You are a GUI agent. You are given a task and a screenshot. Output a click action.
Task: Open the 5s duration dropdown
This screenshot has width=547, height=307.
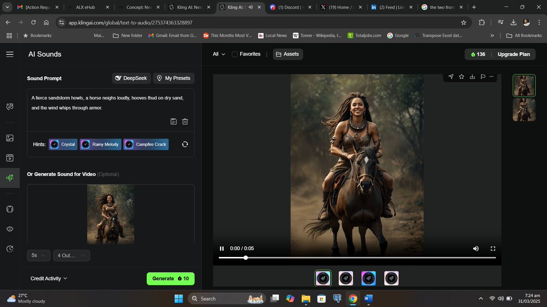pos(38,256)
